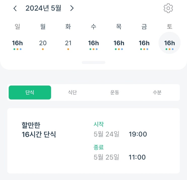Open the 수분 tab
Viewport: 187px width, 180px height.
[157, 92]
